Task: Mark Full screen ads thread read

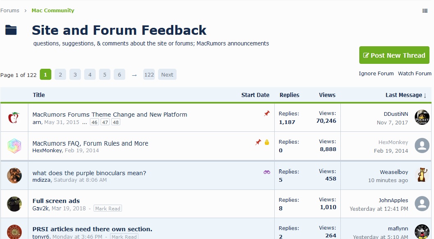Action: pos(108,209)
